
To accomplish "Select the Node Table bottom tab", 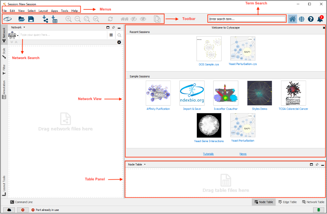I will point(264,202).
